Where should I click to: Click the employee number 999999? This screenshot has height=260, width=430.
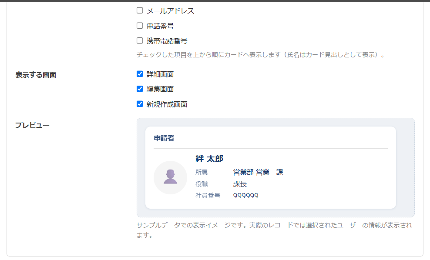click(246, 196)
